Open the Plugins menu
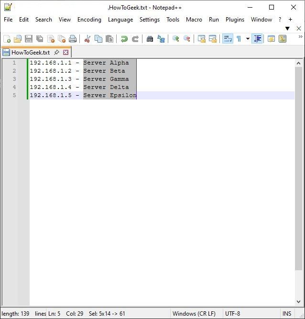The width and height of the screenshot is (305, 319). pos(235,20)
